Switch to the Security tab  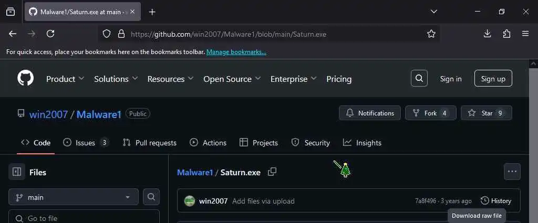point(311,143)
